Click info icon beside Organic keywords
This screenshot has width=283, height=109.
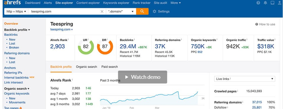click(217, 40)
